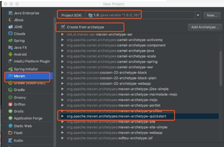Select maven-archetype-j2ee-simple row
This screenshot has width=224, height=147.
click(139, 89)
